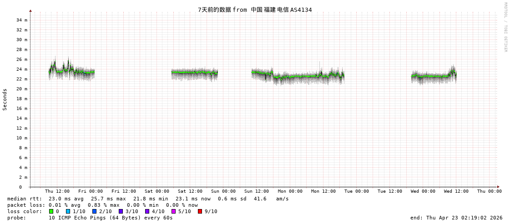The image size is (510, 224).
Task: Click the 'Sat 12:00' time axis label
Action: pos(190,191)
